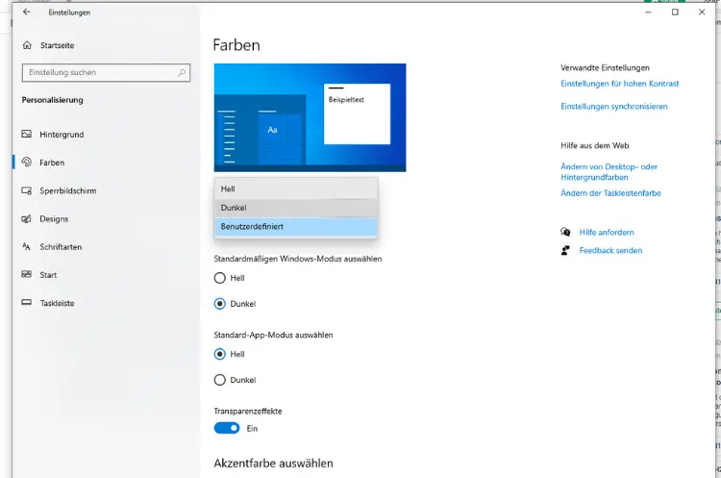Click the Start tiles icon
This screenshot has width=721, height=478.
coord(27,274)
